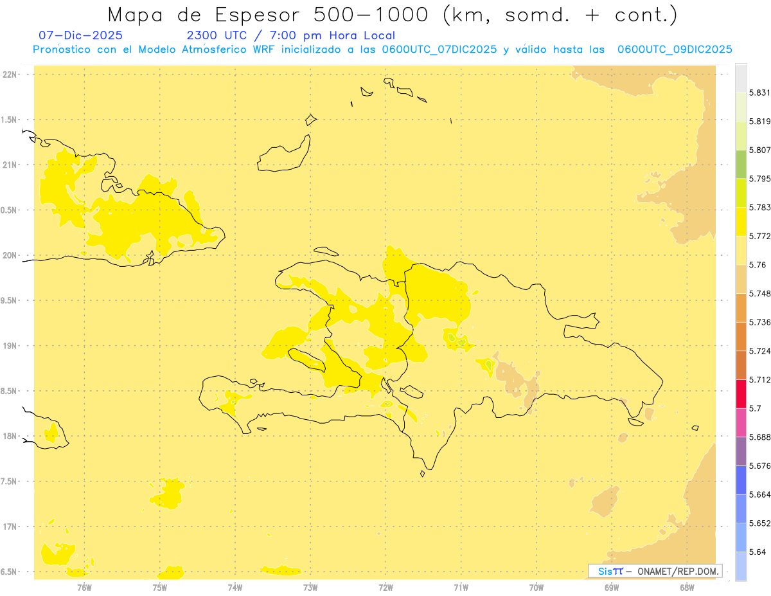Click the 76W longitude label
This screenshot has height=596, width=771.
[84, 587]
